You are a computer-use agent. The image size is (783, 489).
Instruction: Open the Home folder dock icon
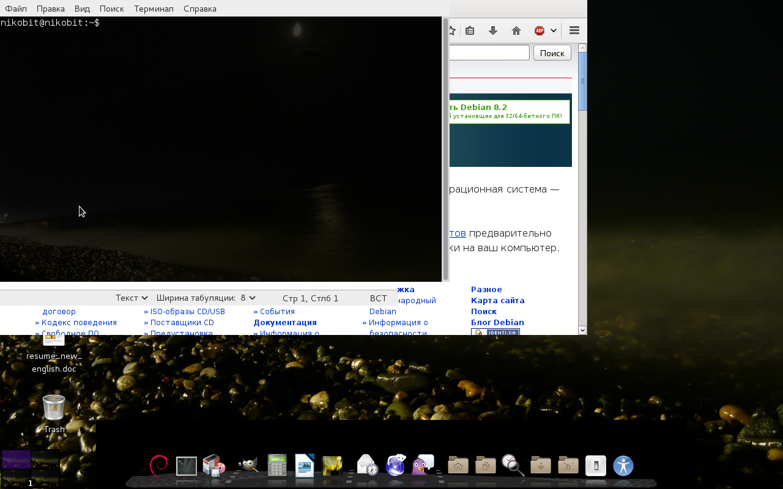click(458, 466)
